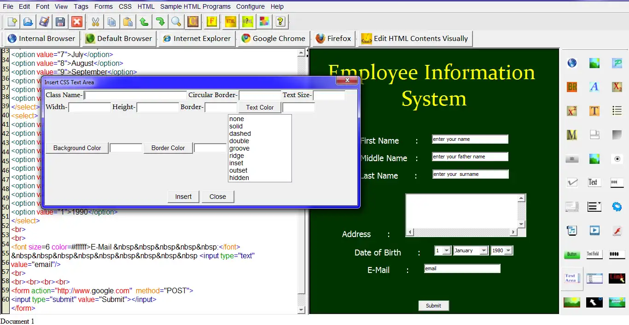Click the Class Name input field

click(135, 95)
